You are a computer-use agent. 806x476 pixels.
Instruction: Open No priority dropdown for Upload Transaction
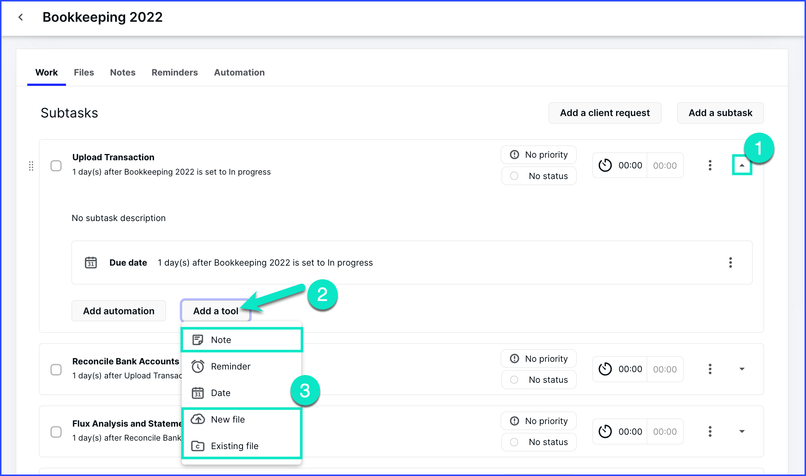(x=539, y=155)
